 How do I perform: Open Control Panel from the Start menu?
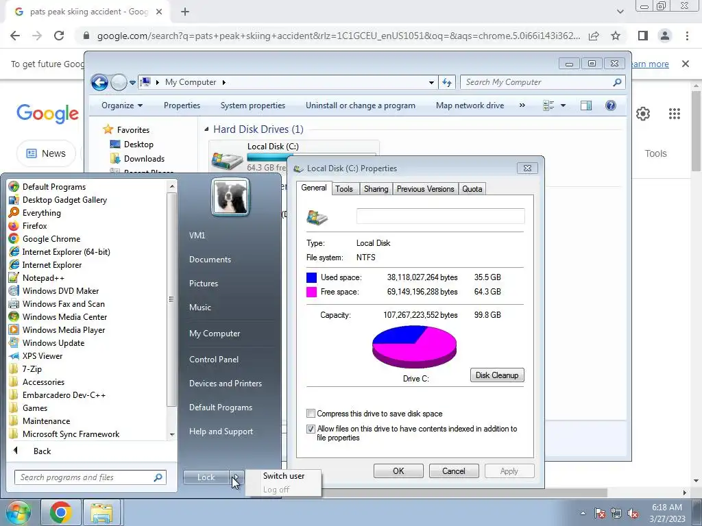214,360
